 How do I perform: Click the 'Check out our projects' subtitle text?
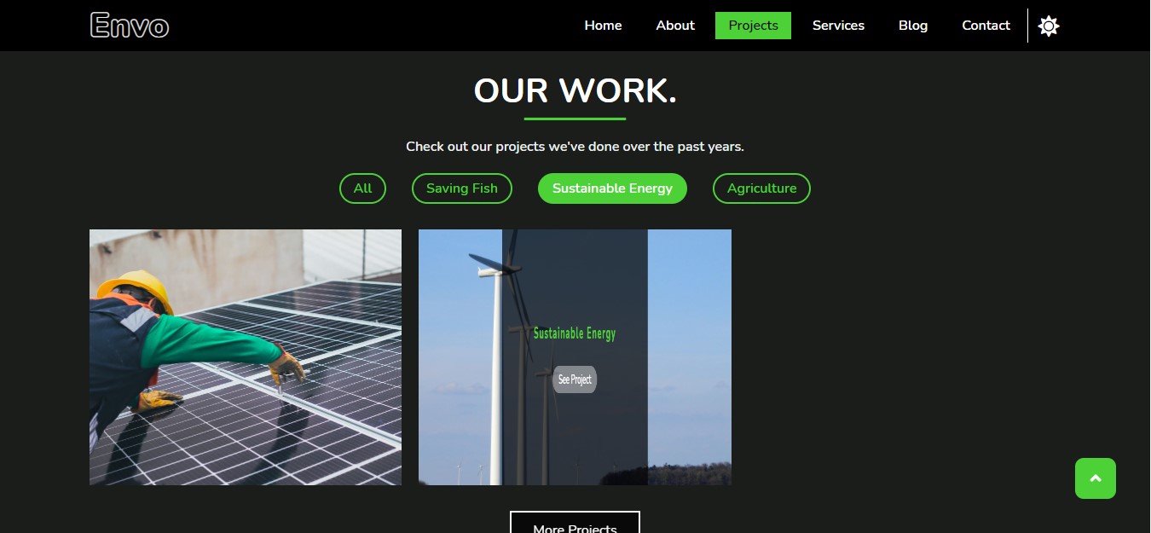point(575,147)
